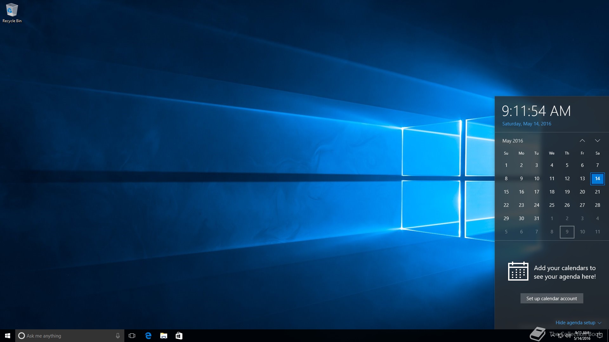
Task: Click the Saturday, May 14, 2016 date link
Action: coord(527,124)
